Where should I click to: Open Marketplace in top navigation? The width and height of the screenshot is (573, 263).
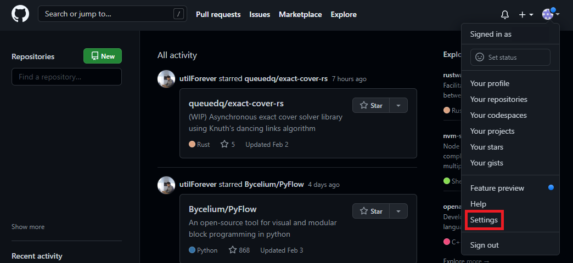300,15
